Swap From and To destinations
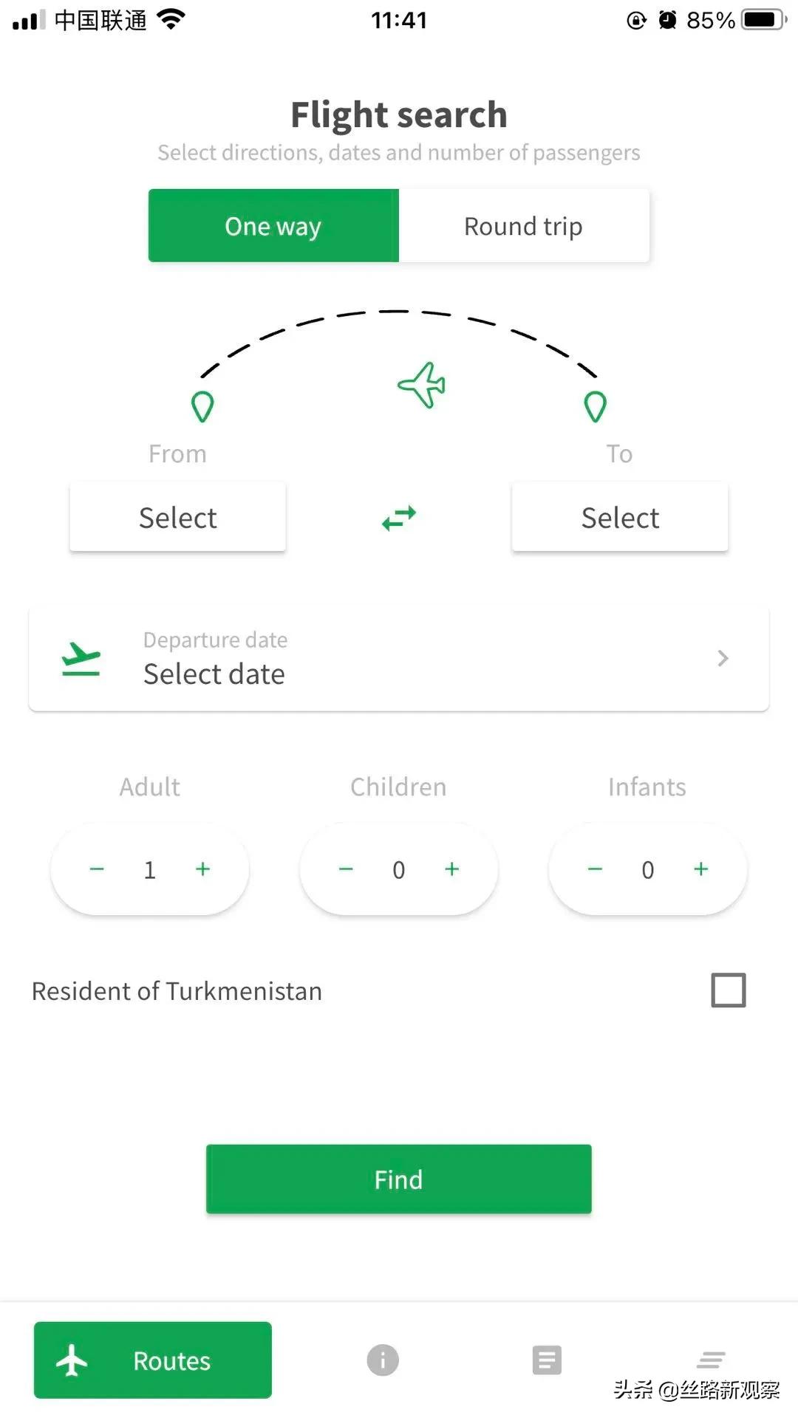Viewport: 798px width, 1418px height. coord(399,518)
